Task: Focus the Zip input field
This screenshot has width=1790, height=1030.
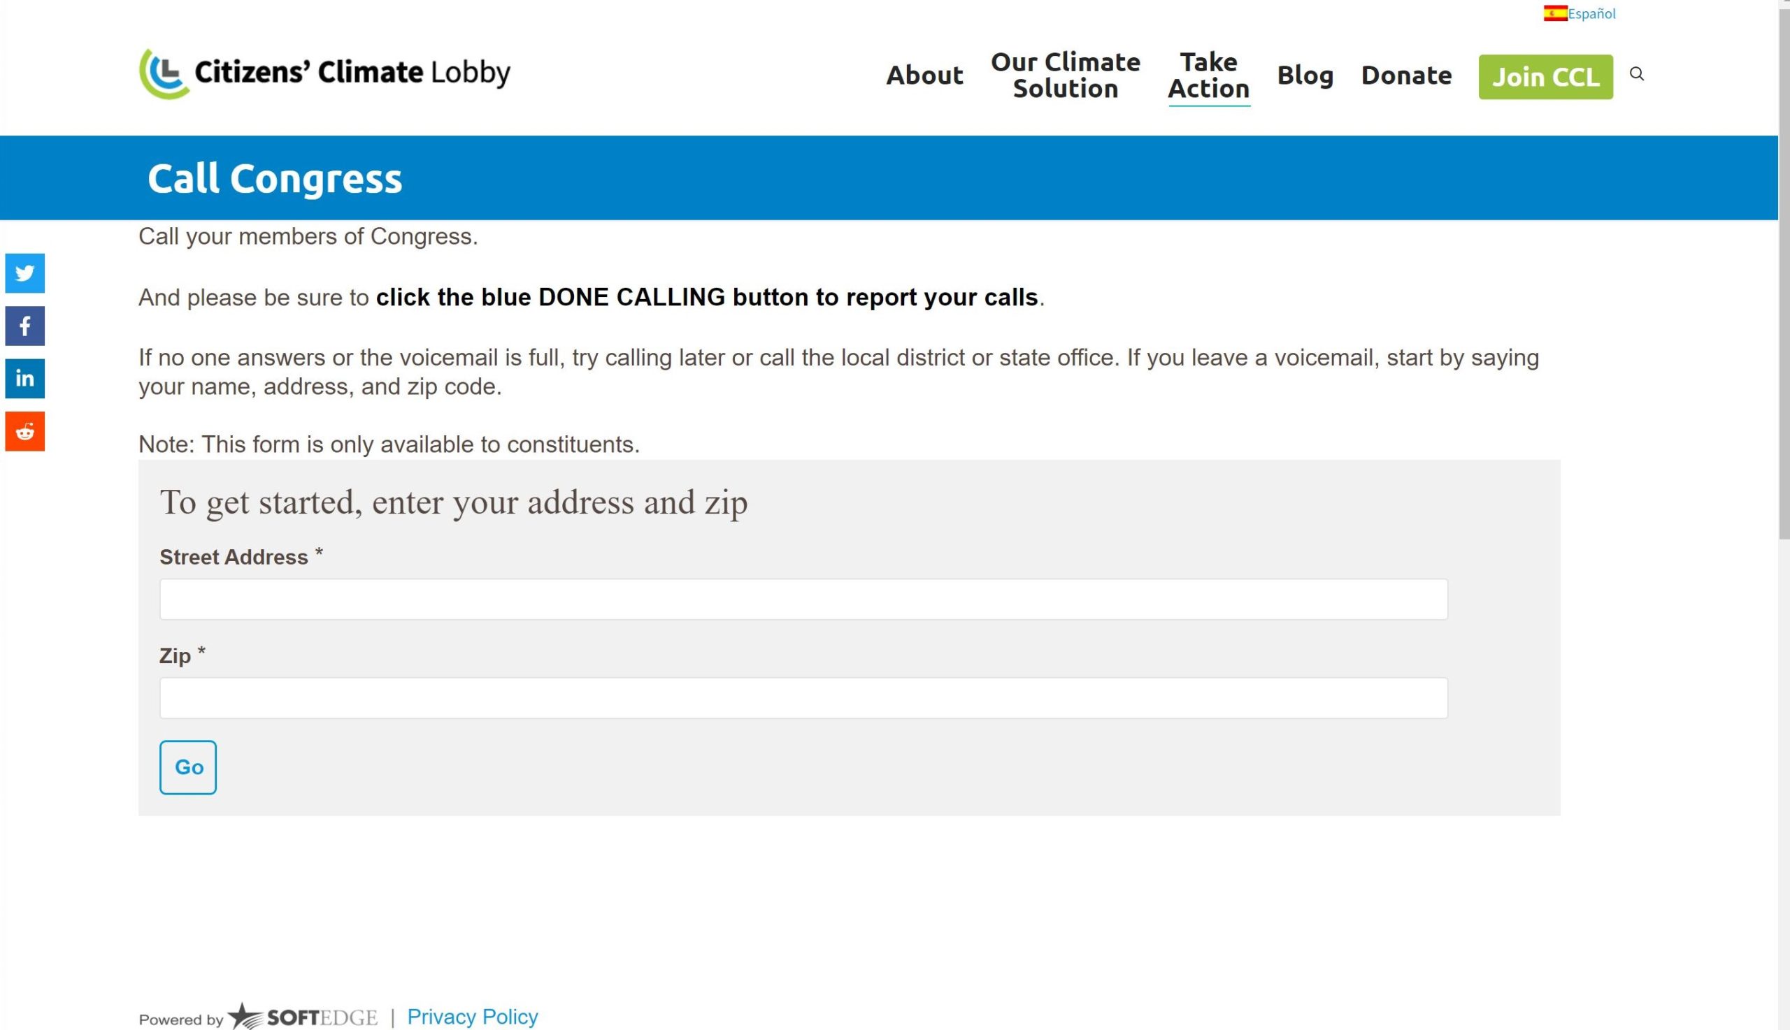Action: (x=803, y=698)
